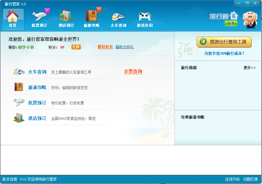Click the 余票查询 link
This screenshot has height=184, width=262.
[133, 72]
